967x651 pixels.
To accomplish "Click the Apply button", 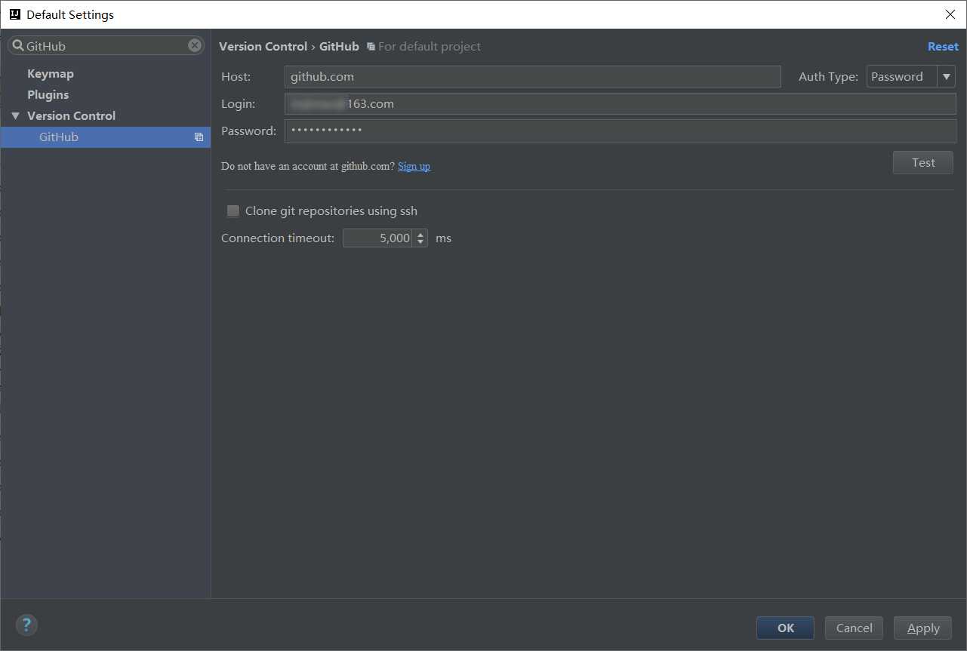I will point(922,628).
